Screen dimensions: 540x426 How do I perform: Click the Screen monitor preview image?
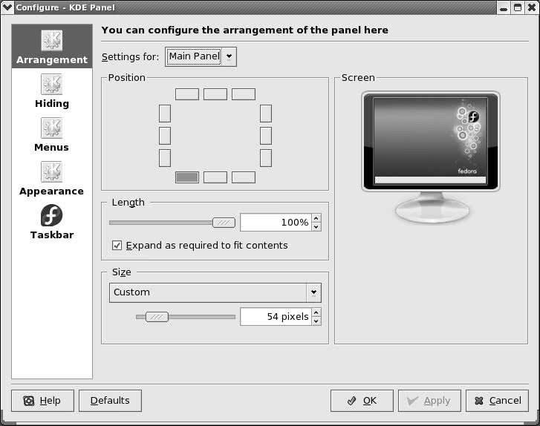click(431, 157)
